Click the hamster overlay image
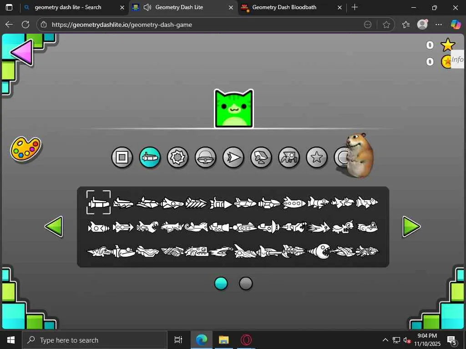 click(359, 155)
